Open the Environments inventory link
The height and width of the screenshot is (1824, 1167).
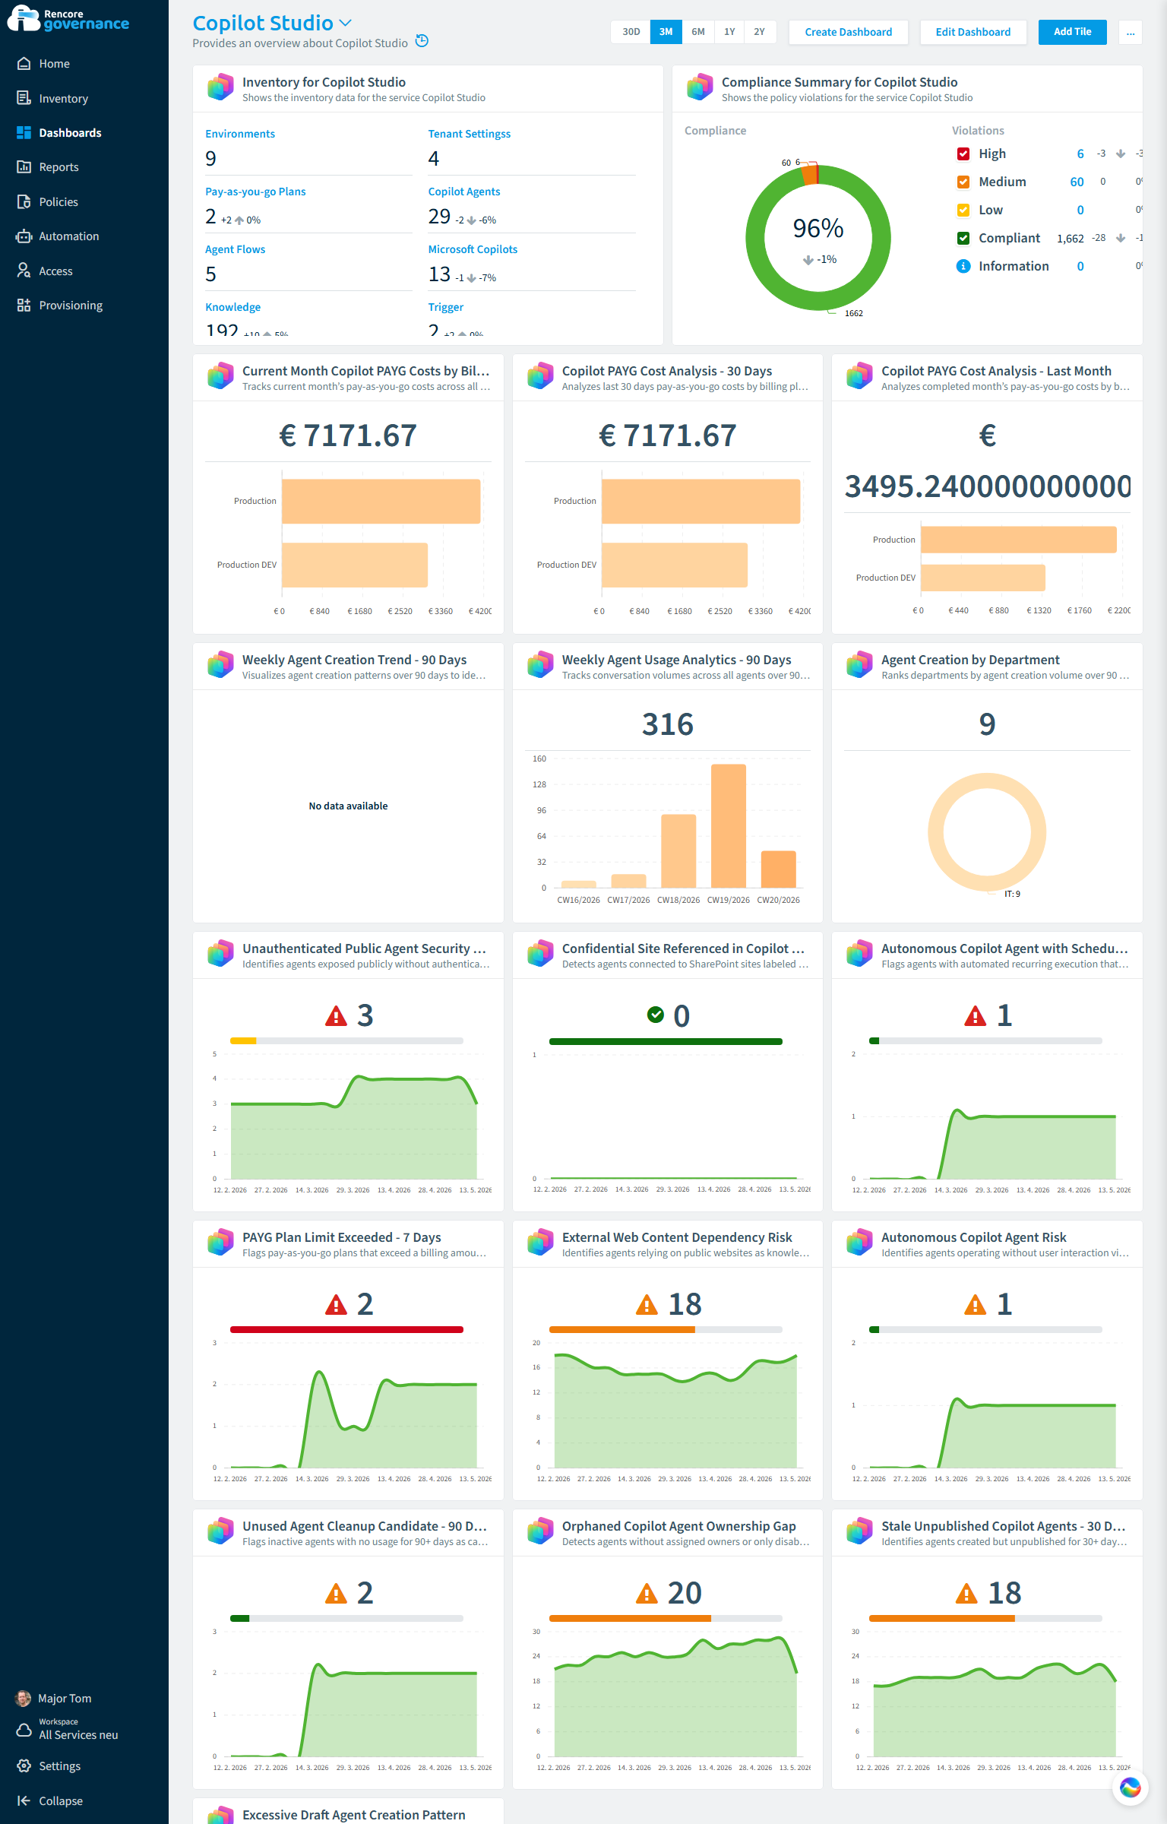click(240, 134)
